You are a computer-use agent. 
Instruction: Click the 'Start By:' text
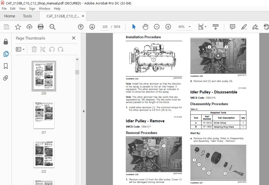(195, 133)
